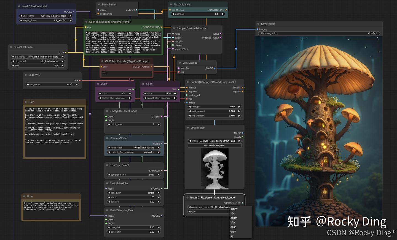This screenshot has width=397, height=240.
Task: Increase guidance value with right arrow
Action: [223, 14]
